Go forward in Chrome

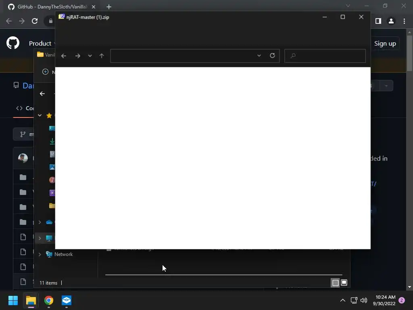(x=22, y=21)
